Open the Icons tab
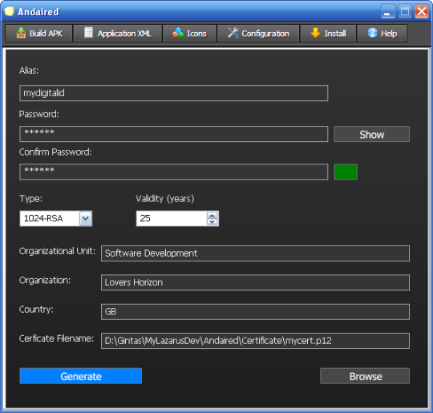Viewport: 433px width, 413px height. click(189, 34)
